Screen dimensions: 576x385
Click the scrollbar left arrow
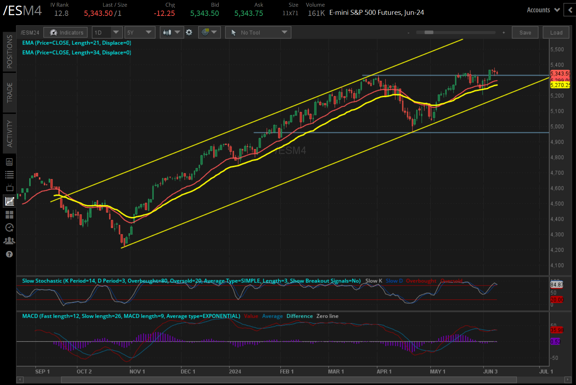20,380
